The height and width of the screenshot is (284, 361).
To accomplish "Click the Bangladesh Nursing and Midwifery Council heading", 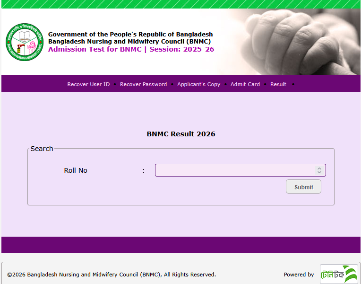I will [x=129, y=42].
